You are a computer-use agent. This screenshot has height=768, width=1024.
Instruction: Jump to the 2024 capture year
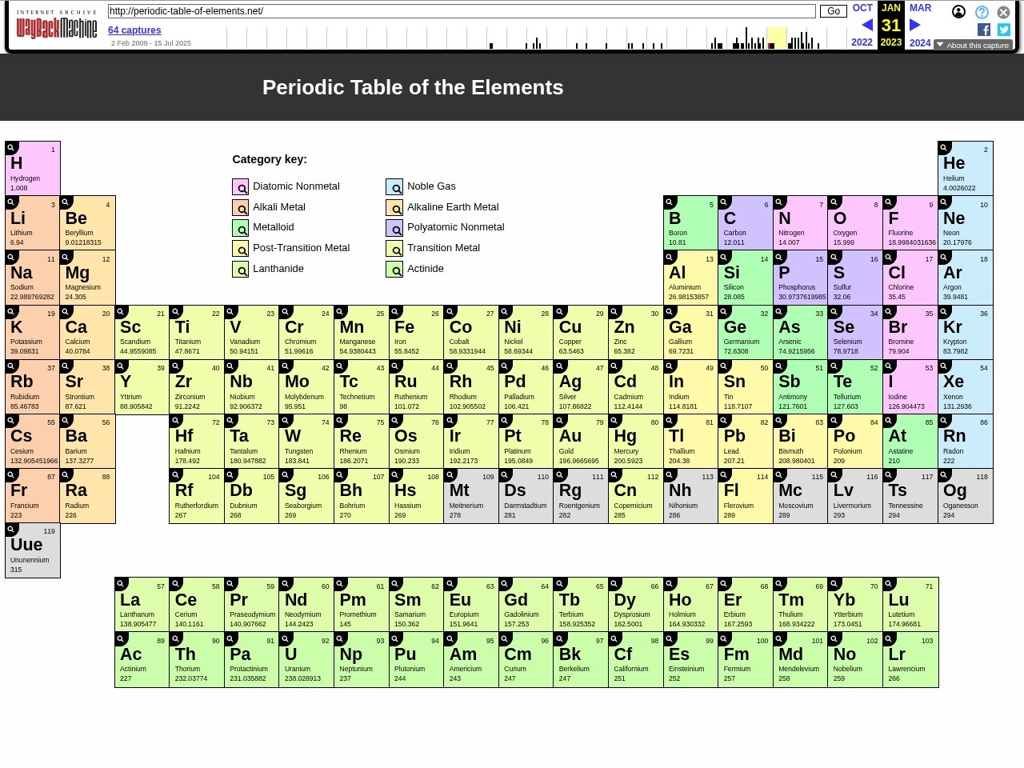920,43
